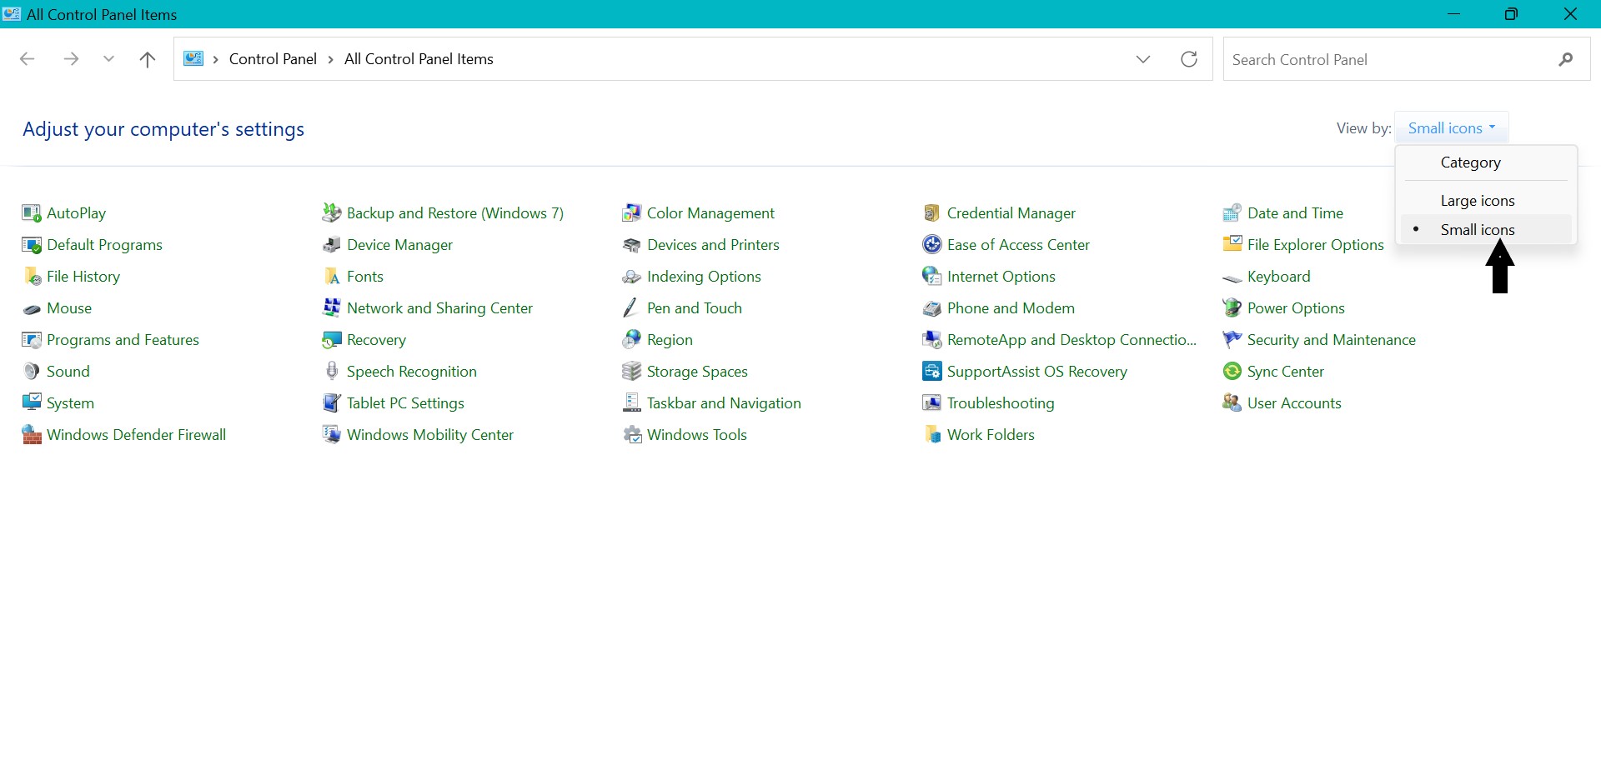Expand the address bar history dropdown

pyautogui.click(x=1143, y=59)
